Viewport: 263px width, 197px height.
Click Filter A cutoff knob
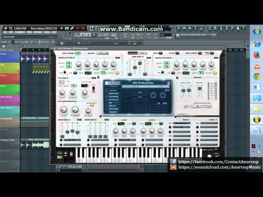(62, 92)
